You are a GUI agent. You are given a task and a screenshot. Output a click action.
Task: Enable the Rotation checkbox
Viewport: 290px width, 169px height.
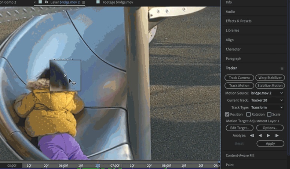click(x=248, y=114)
